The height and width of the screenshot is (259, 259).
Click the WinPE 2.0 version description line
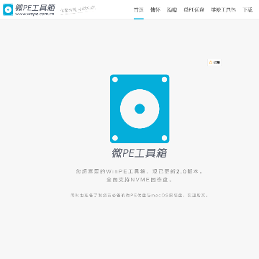(x=140, y=171)
